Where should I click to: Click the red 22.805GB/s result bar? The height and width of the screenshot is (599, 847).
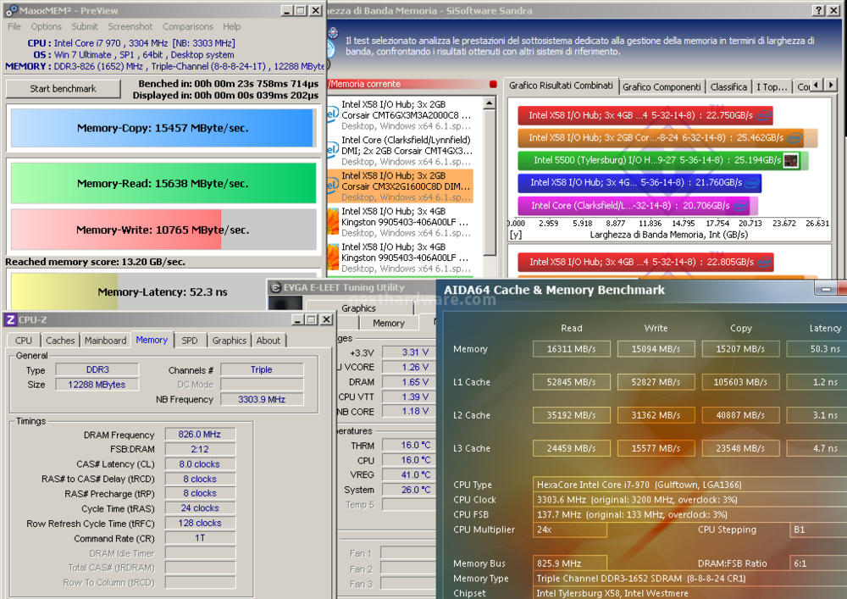(645, 262)
